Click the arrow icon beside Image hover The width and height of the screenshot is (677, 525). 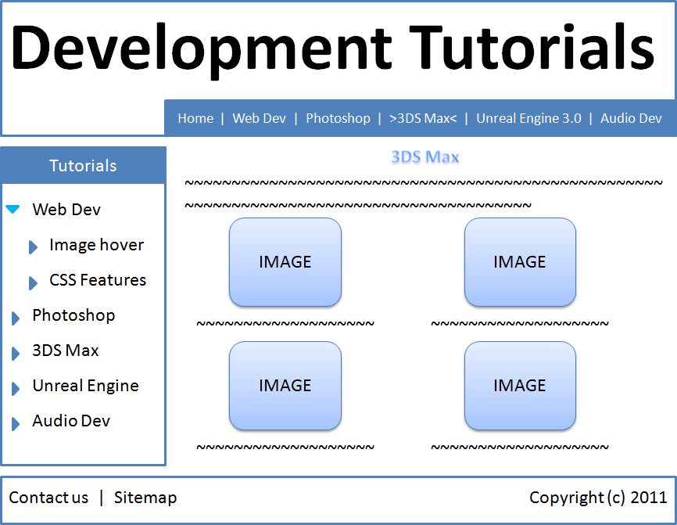tap(33, 246)
